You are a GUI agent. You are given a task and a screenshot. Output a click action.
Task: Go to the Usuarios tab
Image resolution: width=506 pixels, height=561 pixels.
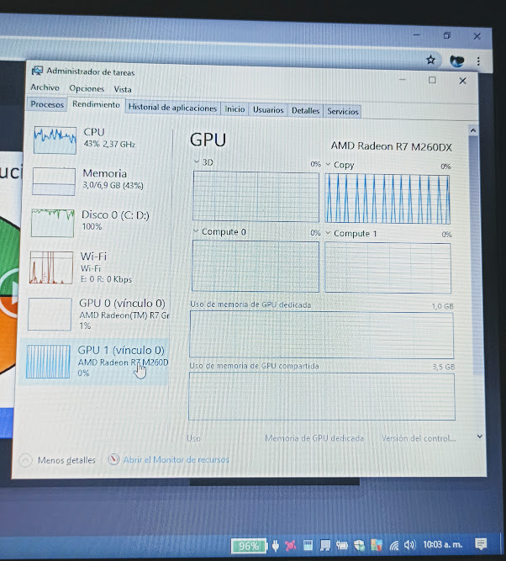(x=268, y=110)
